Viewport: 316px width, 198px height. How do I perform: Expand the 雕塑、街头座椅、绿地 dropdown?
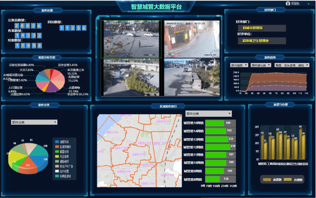tap(292, 65)
